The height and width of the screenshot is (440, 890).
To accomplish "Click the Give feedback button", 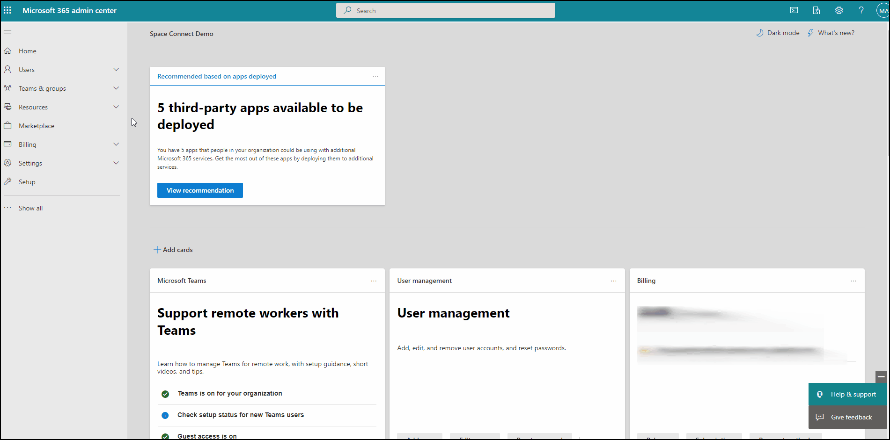I will point(848,417).
